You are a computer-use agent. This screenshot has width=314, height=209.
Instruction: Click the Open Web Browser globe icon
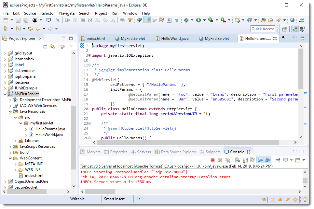tap(293, 20)
